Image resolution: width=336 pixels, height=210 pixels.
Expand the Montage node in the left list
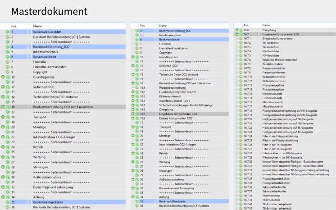[3, 127]
